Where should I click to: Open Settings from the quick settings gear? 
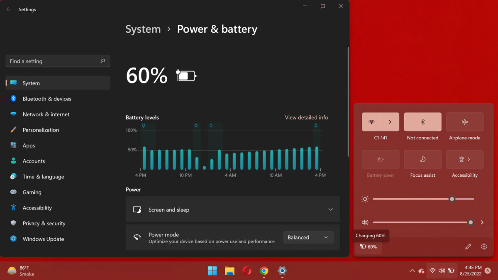pos(484,246)
